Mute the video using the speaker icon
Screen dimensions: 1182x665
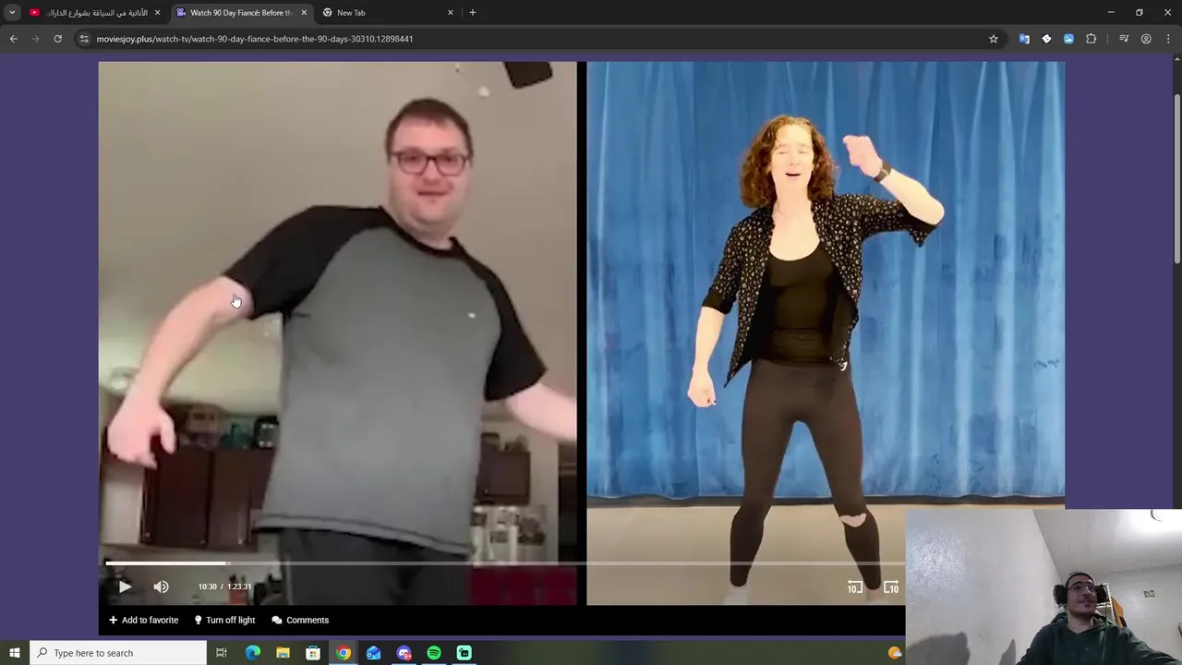161,586
